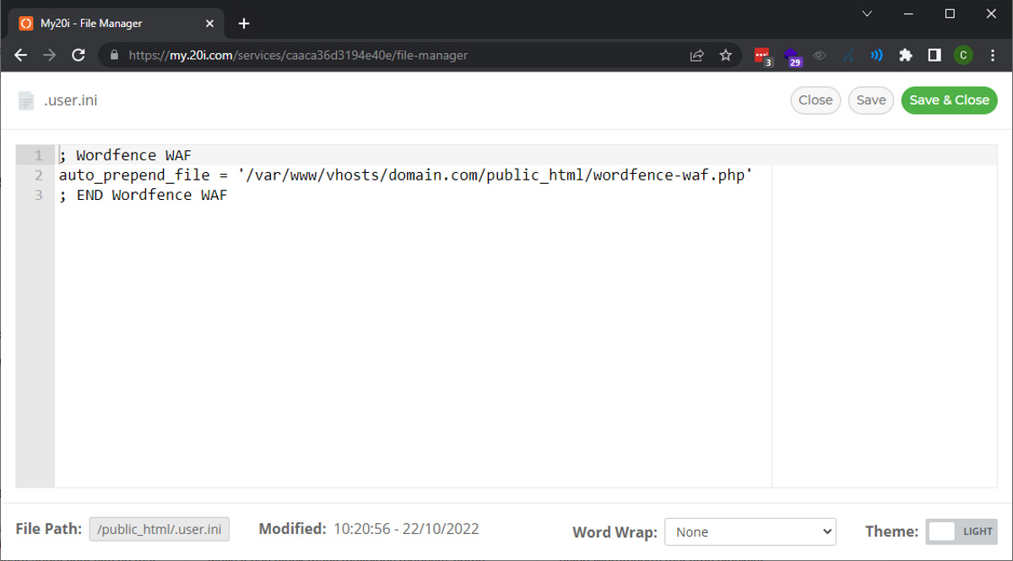
Task: Click the Close button in the editor
Action: [815, 100]
